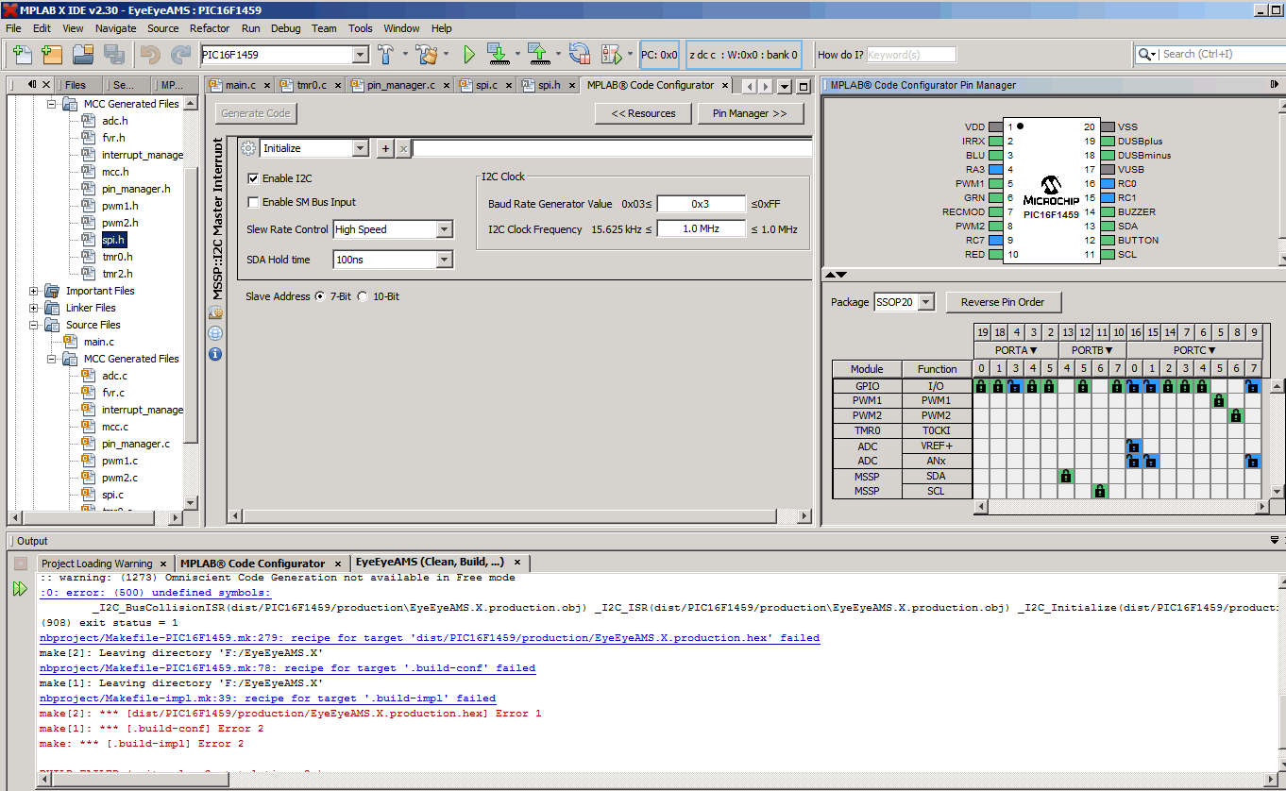Click the Reverse Pin Order button
Image resolution: width=1286 pixels, height=791 pixels.
(x=1003, y=302)
